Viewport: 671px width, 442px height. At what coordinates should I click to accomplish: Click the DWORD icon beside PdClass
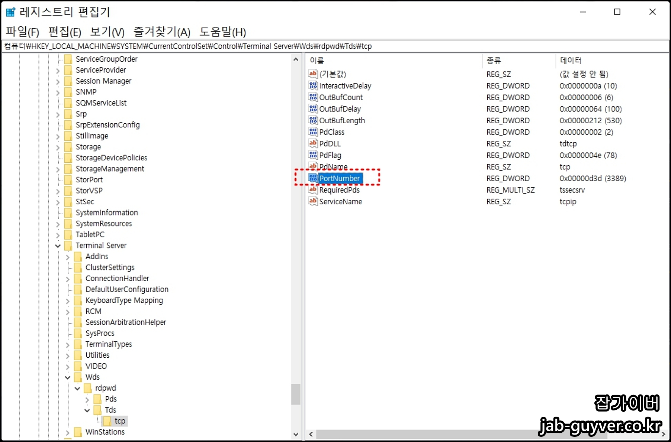point(313,132)
